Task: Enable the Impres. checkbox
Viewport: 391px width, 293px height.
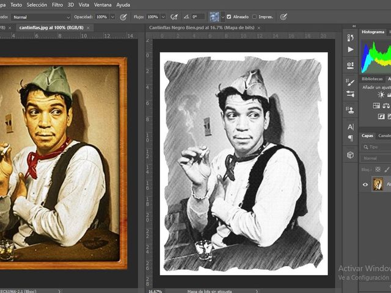Action: point(254,17)
